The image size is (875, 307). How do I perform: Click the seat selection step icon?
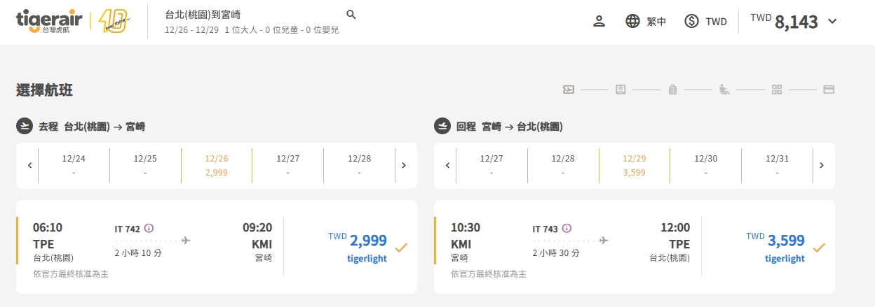point(724,90)
